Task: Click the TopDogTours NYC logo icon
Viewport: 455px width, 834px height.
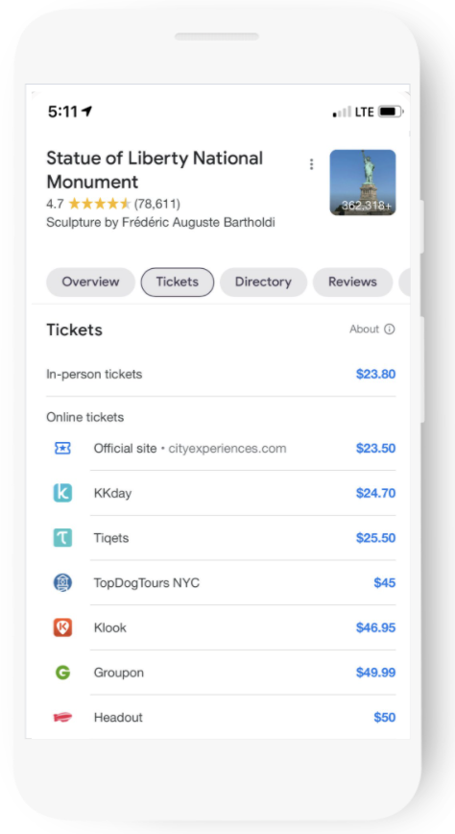Action: (x=62, y=583)
